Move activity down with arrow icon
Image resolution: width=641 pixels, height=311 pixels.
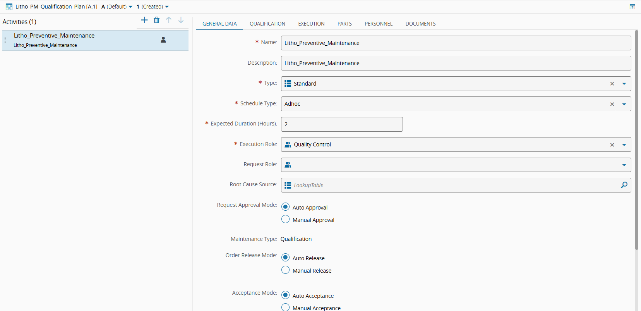[181, 20]
